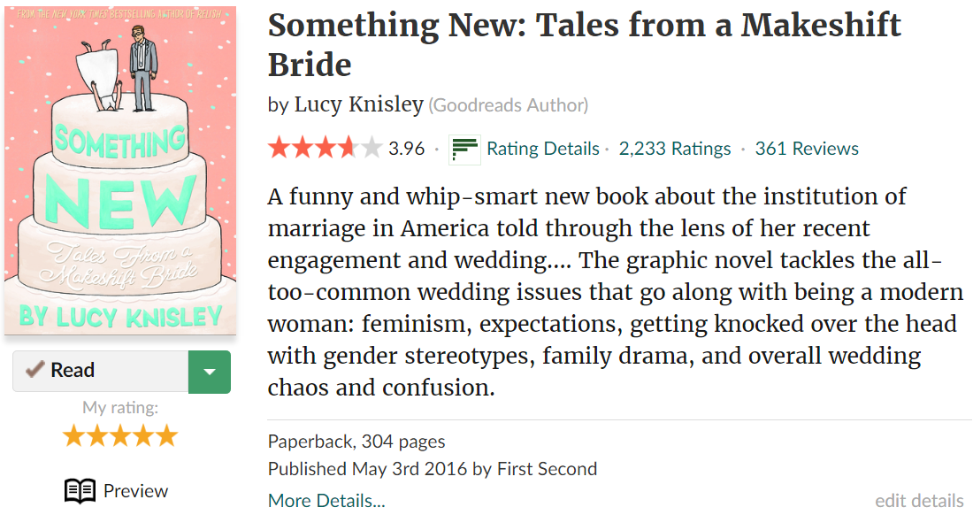Click the book title heading
The image size is (973, 515).
click(x=584, y=44)
